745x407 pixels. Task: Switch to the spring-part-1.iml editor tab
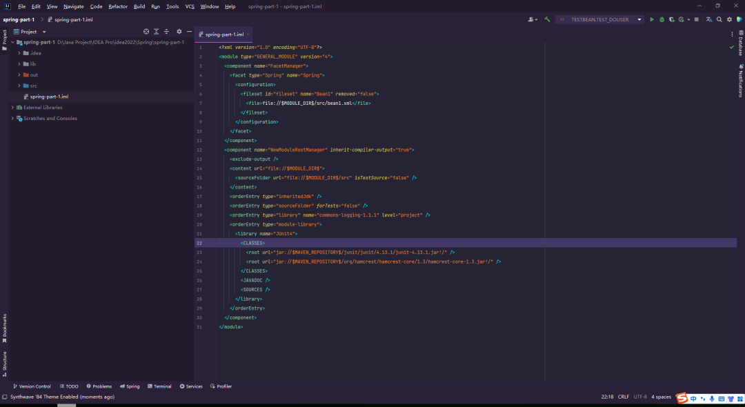[x=224, y=34]
